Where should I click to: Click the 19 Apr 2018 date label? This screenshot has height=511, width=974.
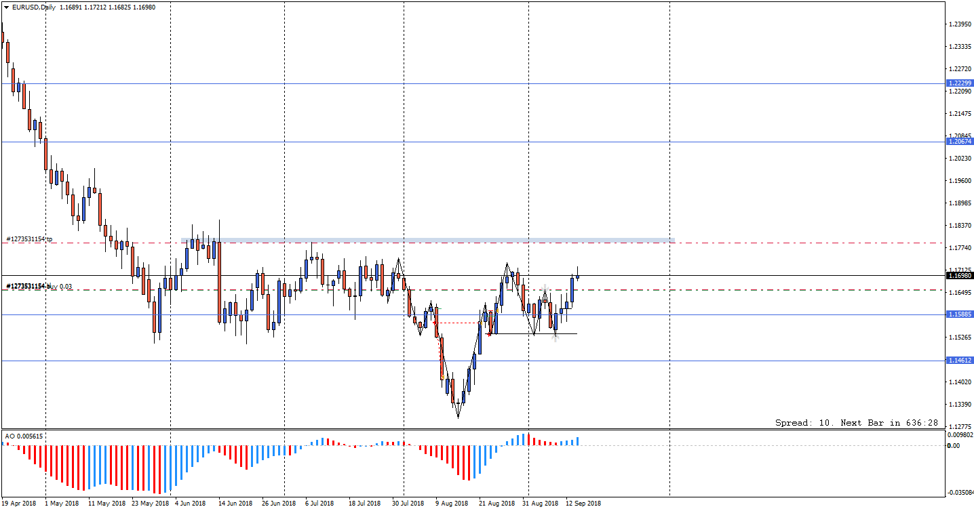20,504
